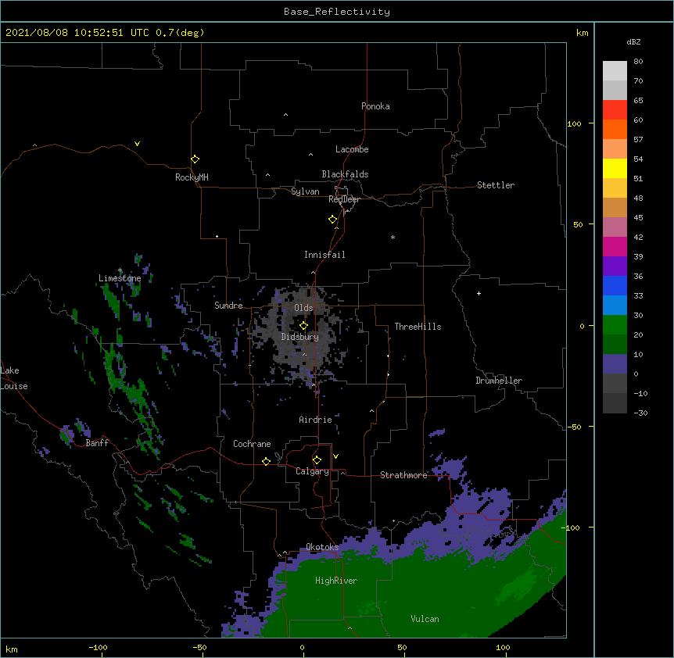674x658 pixels.
Task: Click the Sundre map label
Action: click(228, 306)
